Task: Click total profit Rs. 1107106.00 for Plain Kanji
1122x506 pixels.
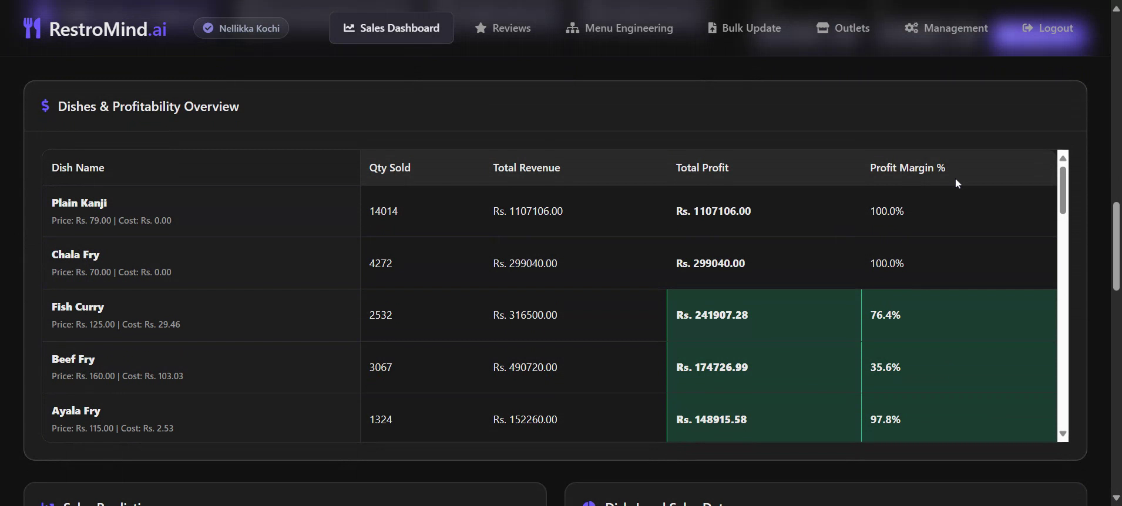Action: point(713,211)
